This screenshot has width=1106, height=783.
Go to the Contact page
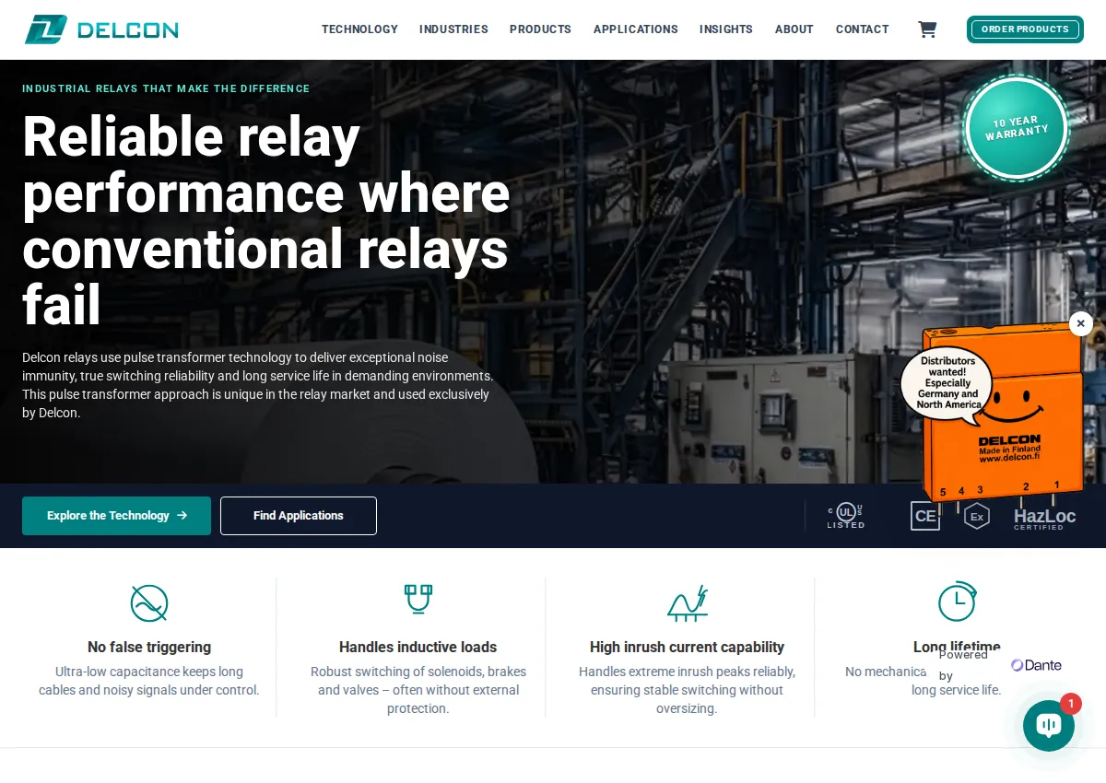pyautogui.click(x=863, y=29)
